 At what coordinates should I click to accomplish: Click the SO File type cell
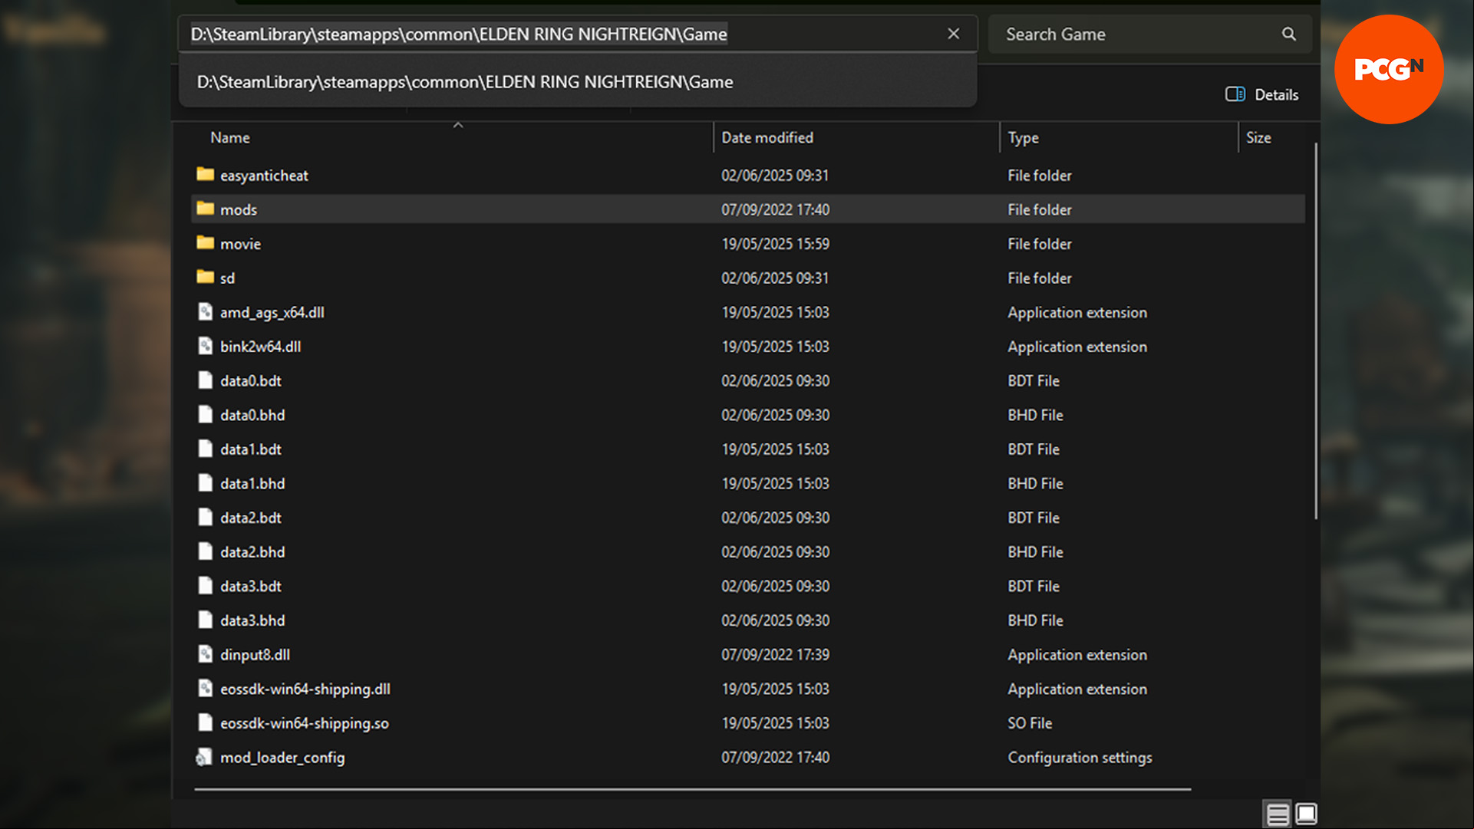(x=1030, y=723)
